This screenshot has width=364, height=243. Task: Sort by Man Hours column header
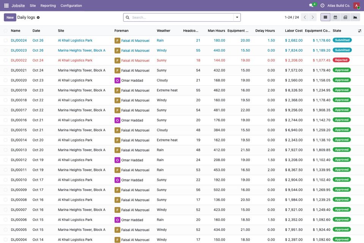coord(216,31)
